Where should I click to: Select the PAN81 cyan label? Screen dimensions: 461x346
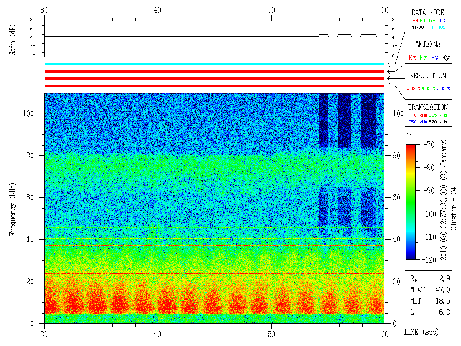point(438,27)
